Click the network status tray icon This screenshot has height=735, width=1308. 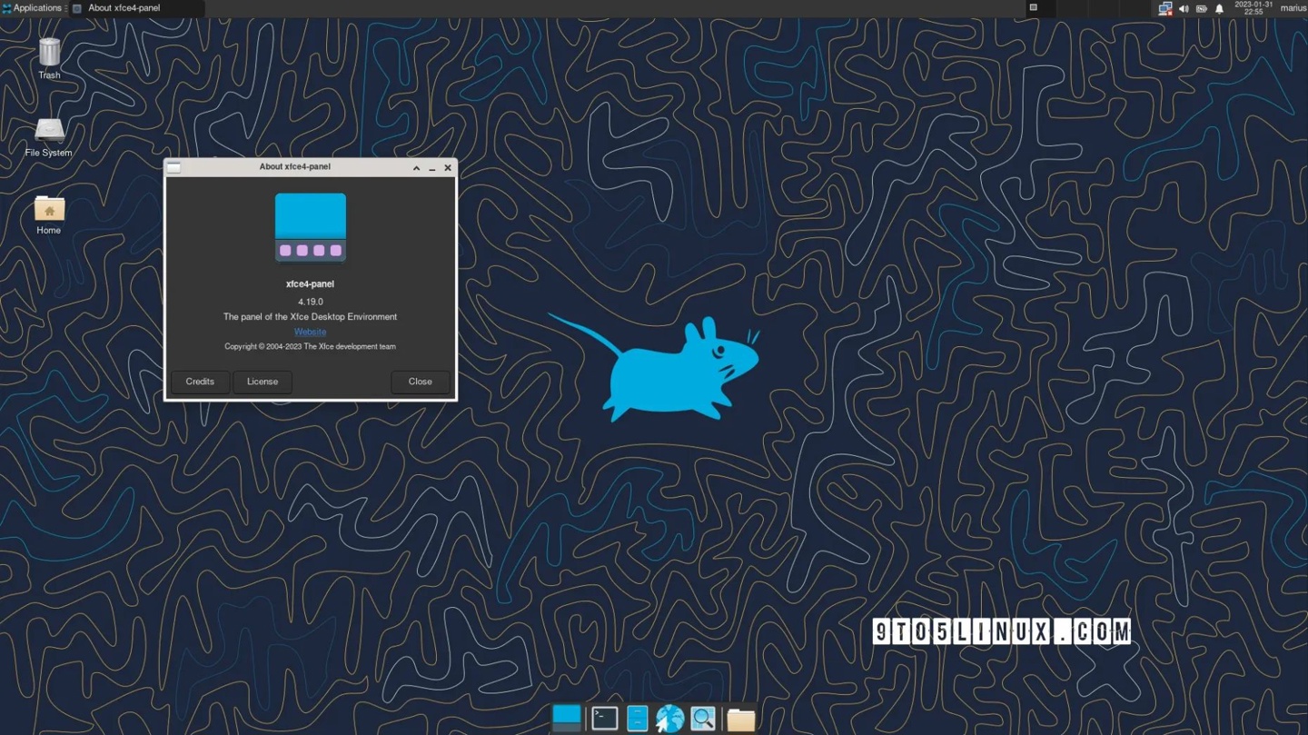click(x=1165, y=7)
